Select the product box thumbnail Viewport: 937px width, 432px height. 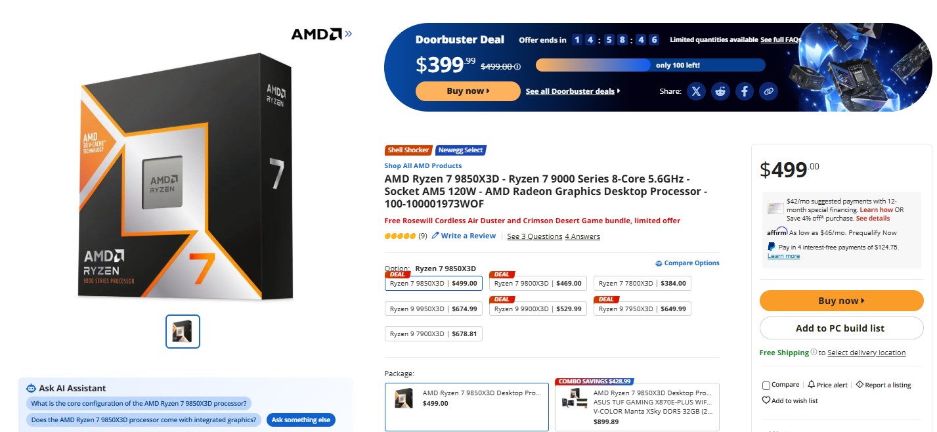pyautogui.click(x=183, y=332)
